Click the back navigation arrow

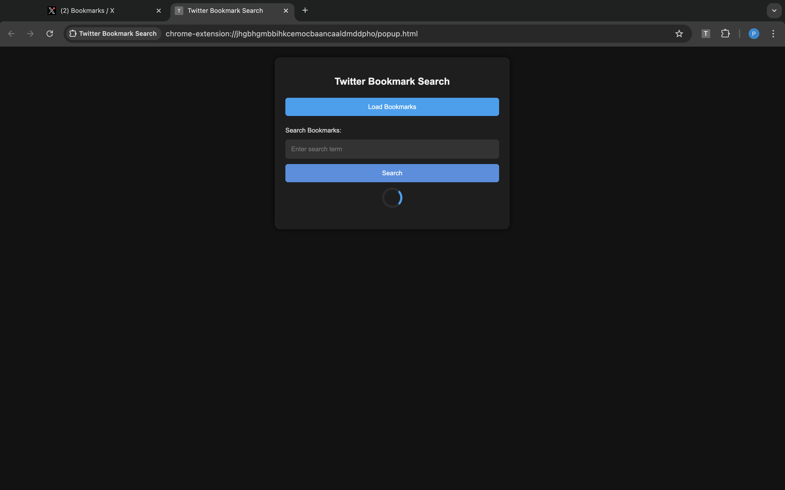[11, 34]
